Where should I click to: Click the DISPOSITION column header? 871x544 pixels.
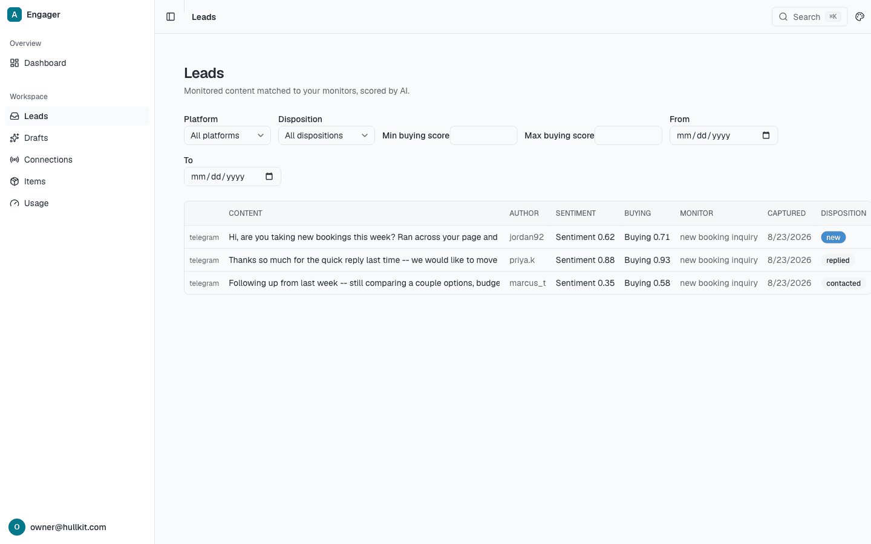[843, 213]
